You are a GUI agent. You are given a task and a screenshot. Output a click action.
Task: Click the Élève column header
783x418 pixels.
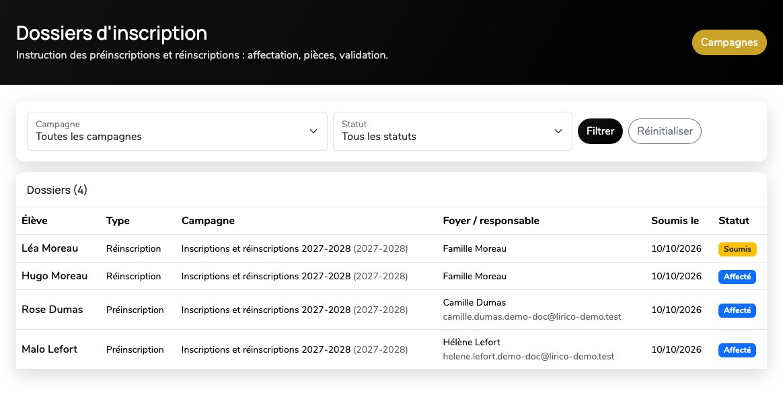point(34,221)
